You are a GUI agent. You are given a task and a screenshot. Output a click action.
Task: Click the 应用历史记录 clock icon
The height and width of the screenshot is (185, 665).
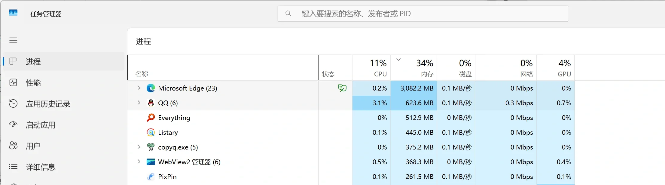pyautogui.click(x=13, y=103)
